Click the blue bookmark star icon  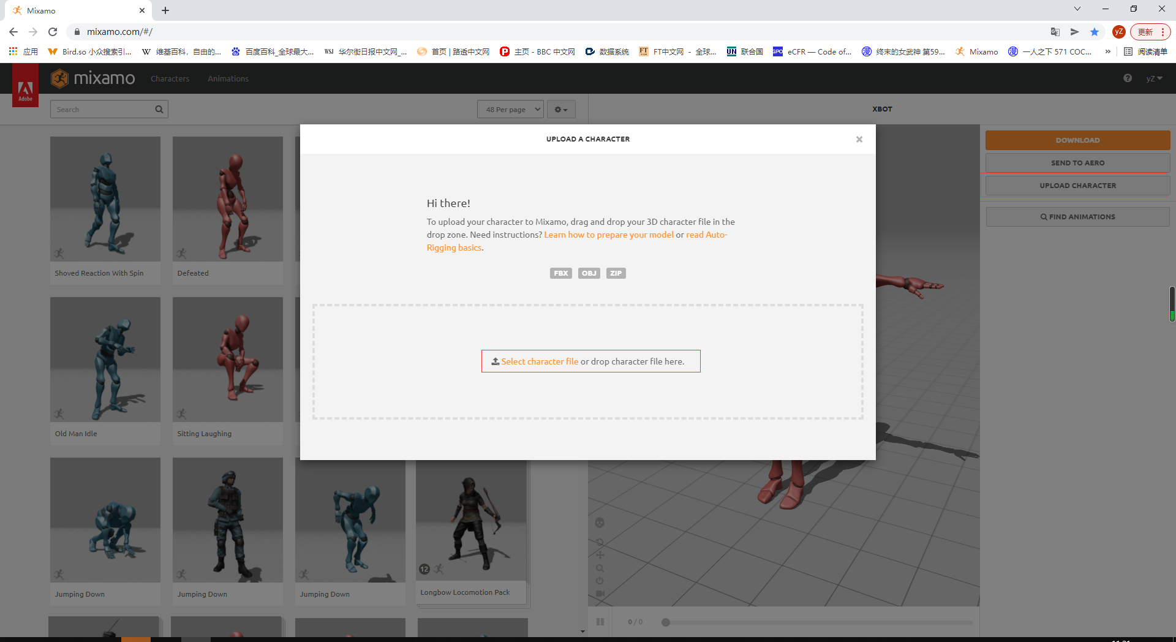coord(1095,32)
